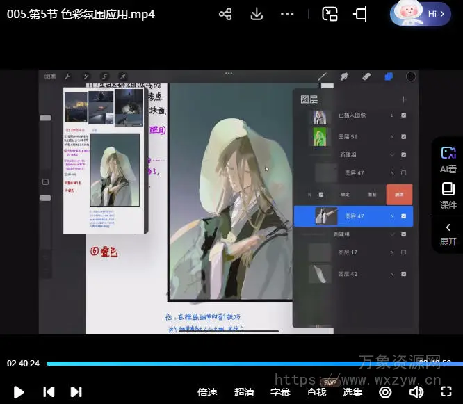Open the 字幕 subtitles option
Screen dimensions: 463x404
point(280,392)
